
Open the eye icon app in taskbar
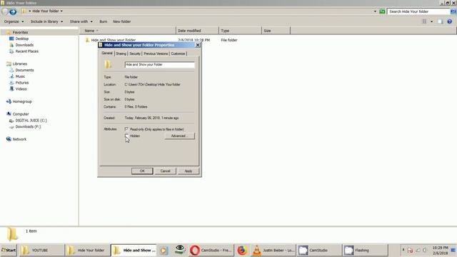pos(180,250)
